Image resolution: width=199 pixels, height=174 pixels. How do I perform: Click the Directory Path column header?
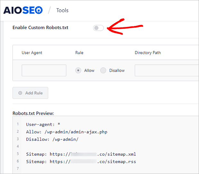tap(148, 53)
